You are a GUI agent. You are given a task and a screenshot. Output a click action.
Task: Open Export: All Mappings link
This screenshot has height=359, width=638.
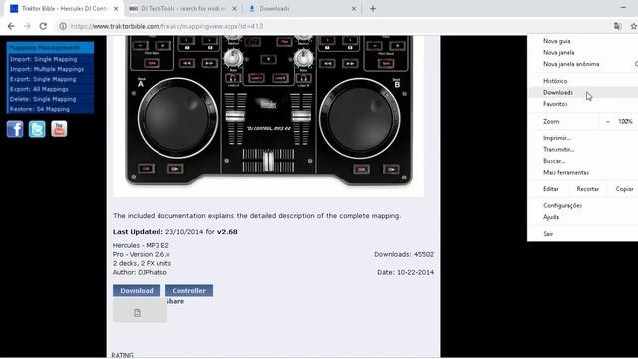coord(39,89)
